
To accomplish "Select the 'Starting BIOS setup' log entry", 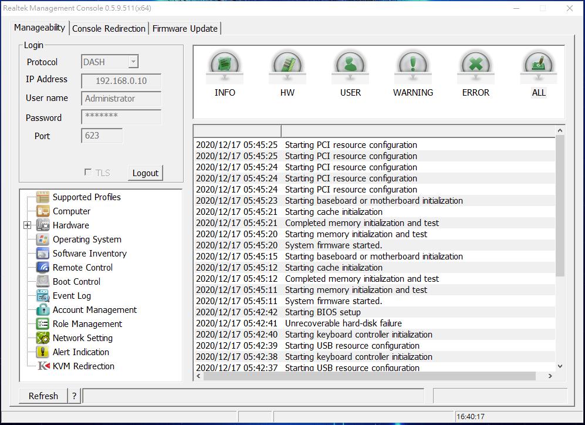I will click(x=374, y=312).
